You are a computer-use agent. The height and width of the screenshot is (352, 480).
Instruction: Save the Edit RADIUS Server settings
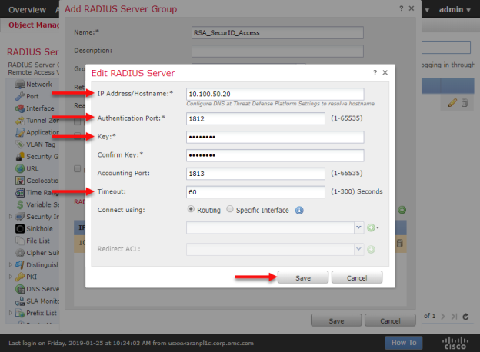pyautogui.click(x=302, y=277)
